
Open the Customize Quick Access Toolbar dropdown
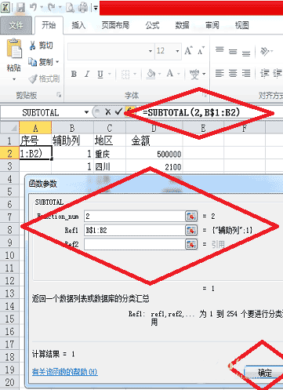96,9
